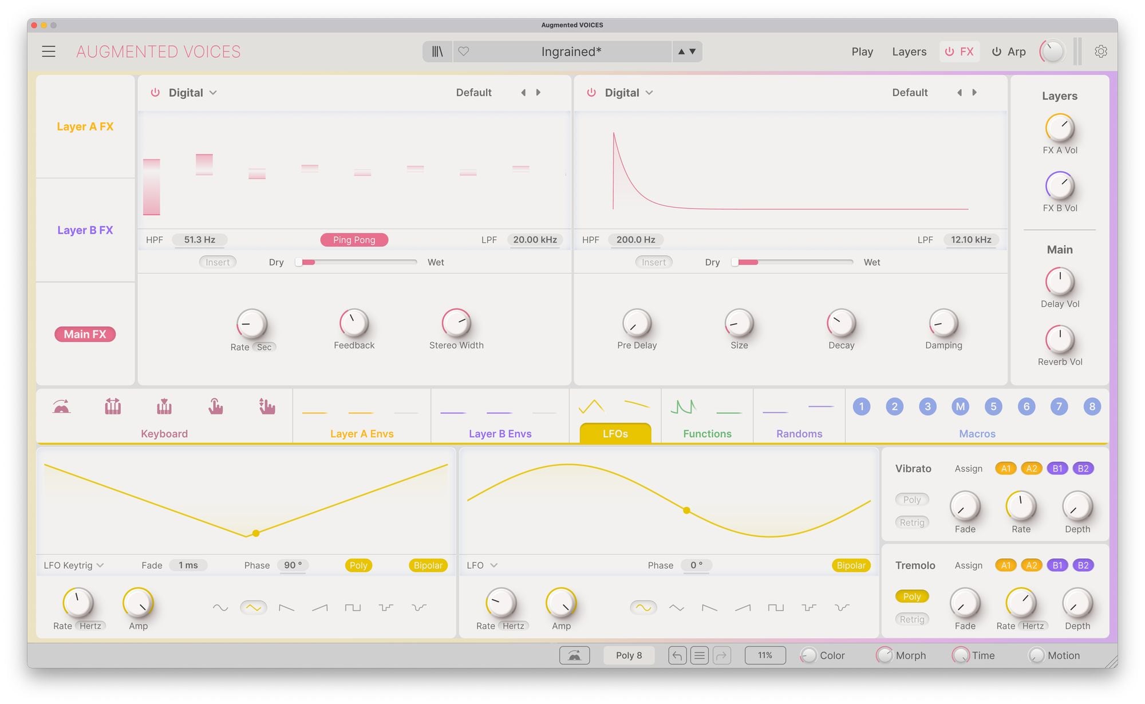1145x704 pixels.
Task: Select the triangle waveform for the second LFO
Action: [677, 608]
